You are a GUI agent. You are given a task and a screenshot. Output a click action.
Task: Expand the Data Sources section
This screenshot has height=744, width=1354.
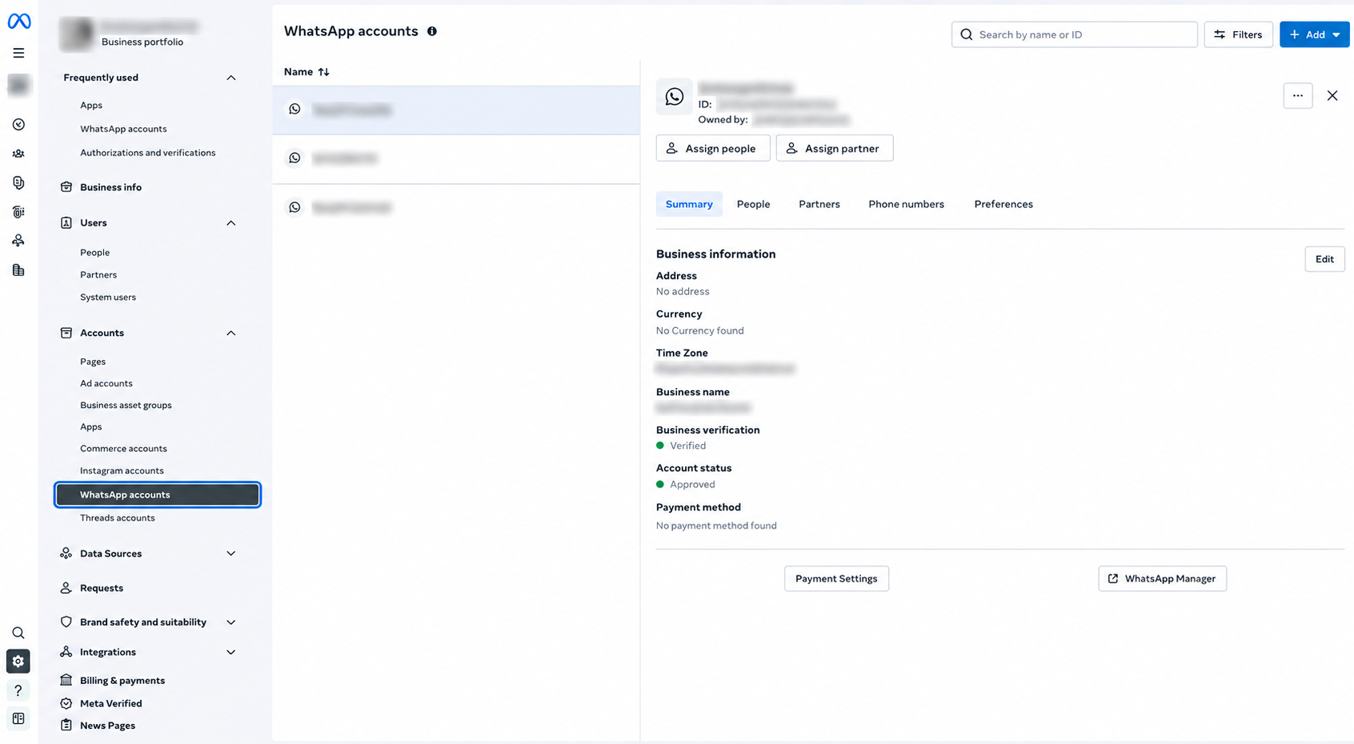pyautogui.click(x=231, y=554)
